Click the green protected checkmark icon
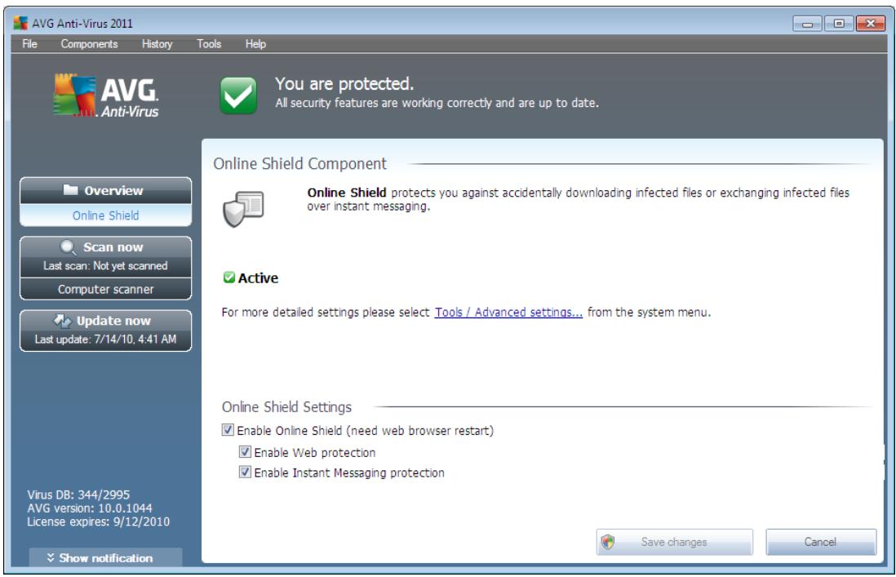Viewport: 896px width, 577px height. coord(238,95)
